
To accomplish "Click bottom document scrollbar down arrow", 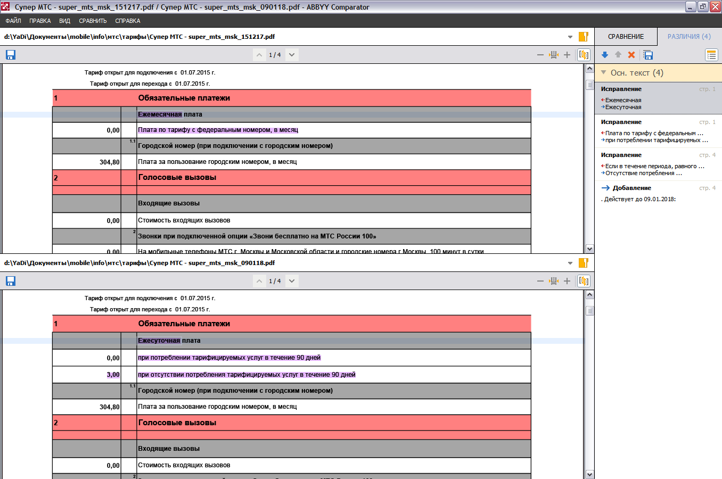I will tap(589, 474).
